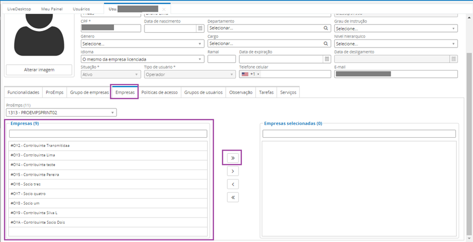Select #OY9 - Contribuinte Silva L
This screenshot has height=242, width=473.
tap(108, 213)
